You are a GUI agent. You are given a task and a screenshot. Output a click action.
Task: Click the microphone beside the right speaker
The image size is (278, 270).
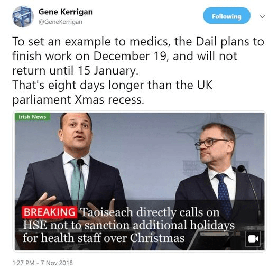242,169
